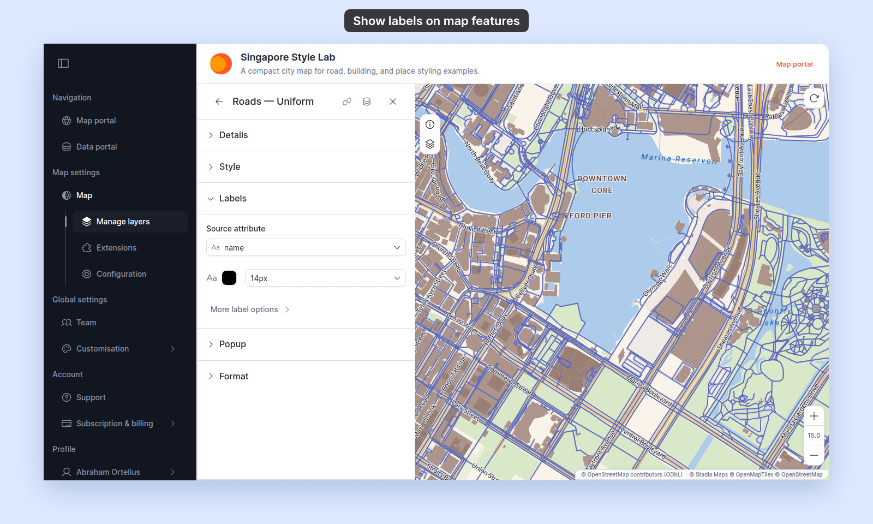Click the Map portal link top right
The height and width of the screenshot is (524, 873).
pyautogui.click(x=794, y=64)
